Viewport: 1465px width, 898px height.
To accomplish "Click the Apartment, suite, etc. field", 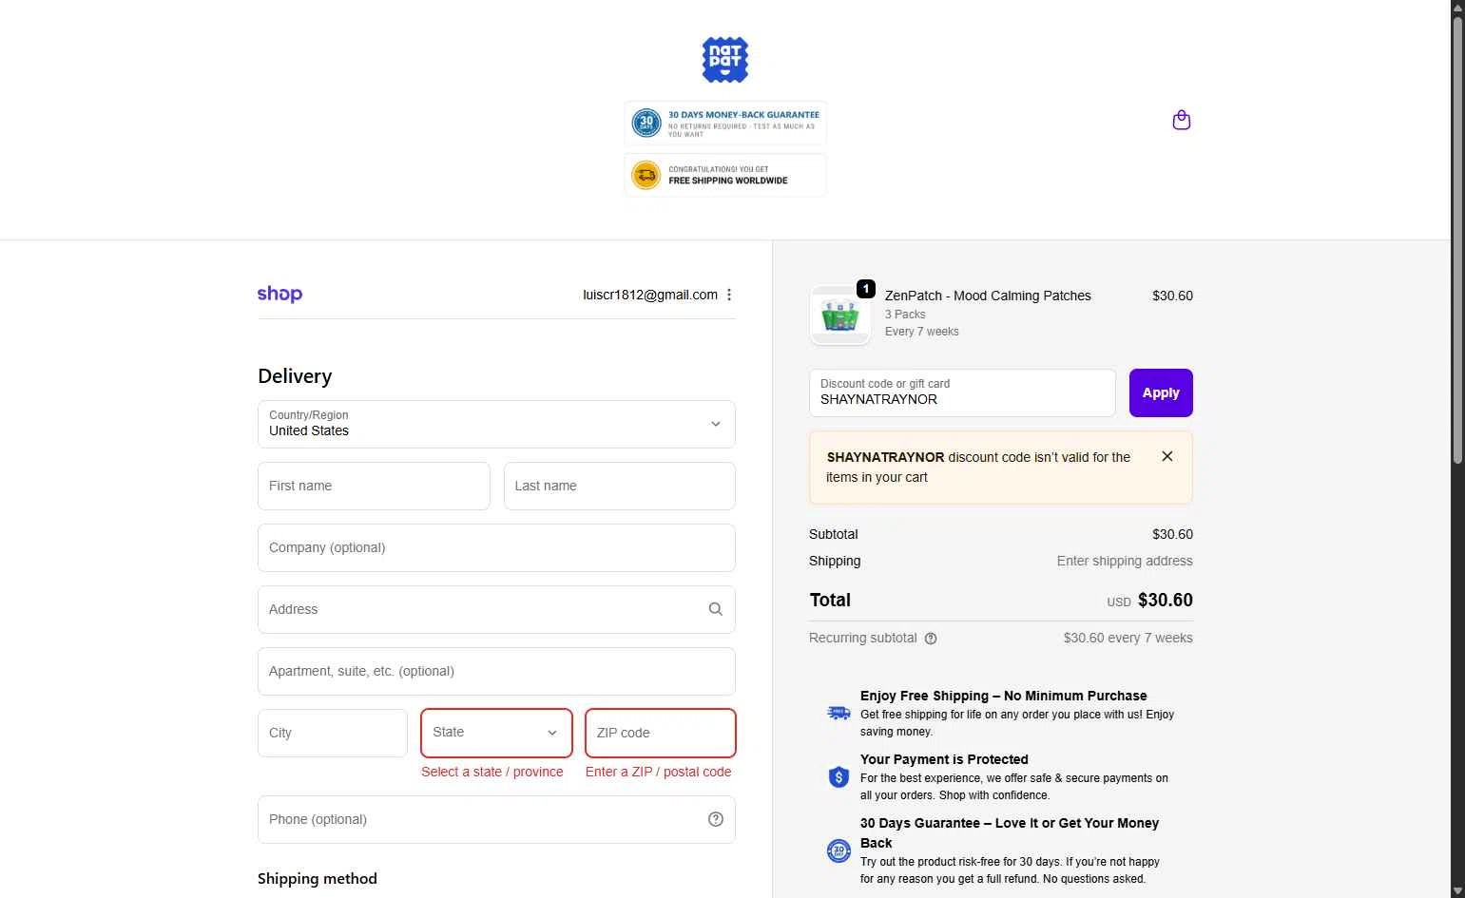I will pyautogui.click(x=496, y=671).
